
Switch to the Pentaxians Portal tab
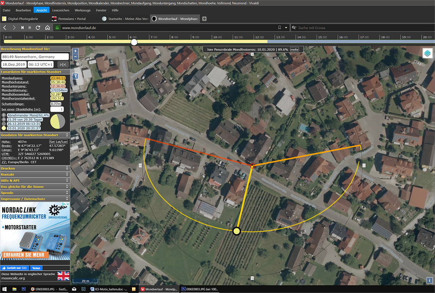[75, 19]
